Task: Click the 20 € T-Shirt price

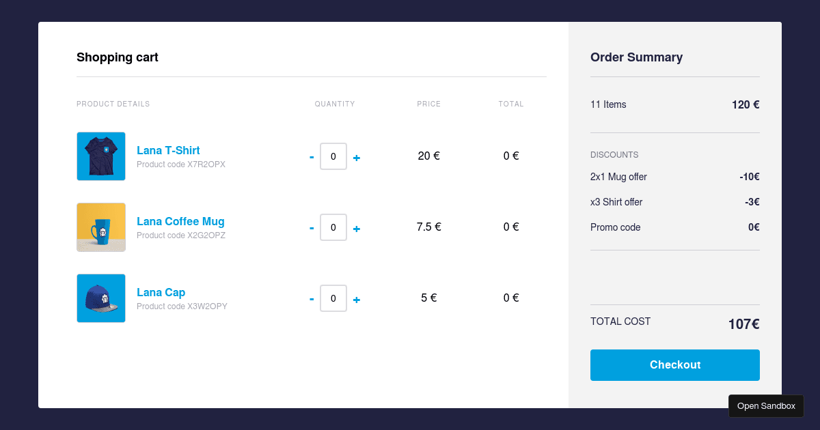Action: click(429, 156)
